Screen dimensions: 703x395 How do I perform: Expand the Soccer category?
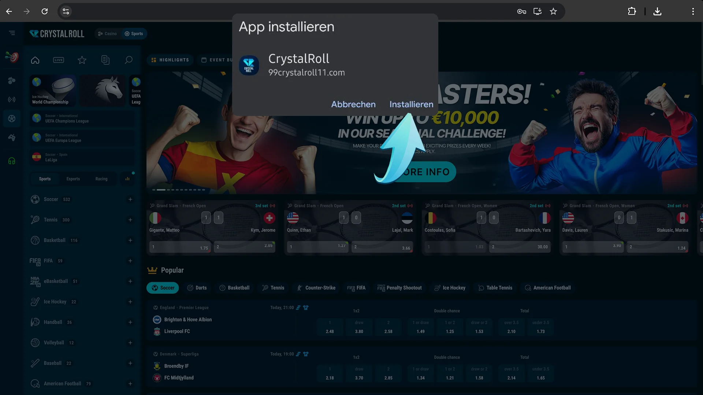130,199
